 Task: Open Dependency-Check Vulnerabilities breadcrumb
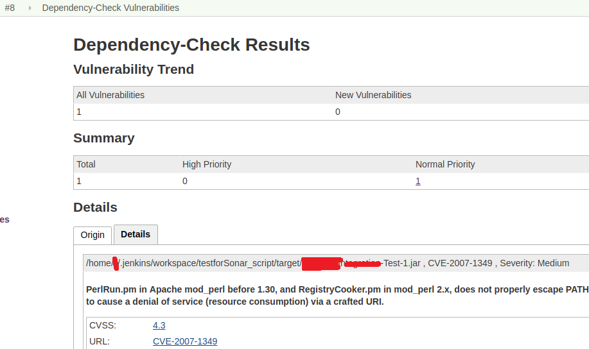[x=110, y=8]
